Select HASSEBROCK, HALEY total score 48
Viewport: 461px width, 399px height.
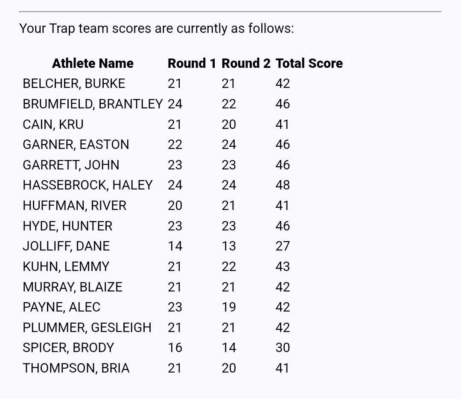pos(283,185)
